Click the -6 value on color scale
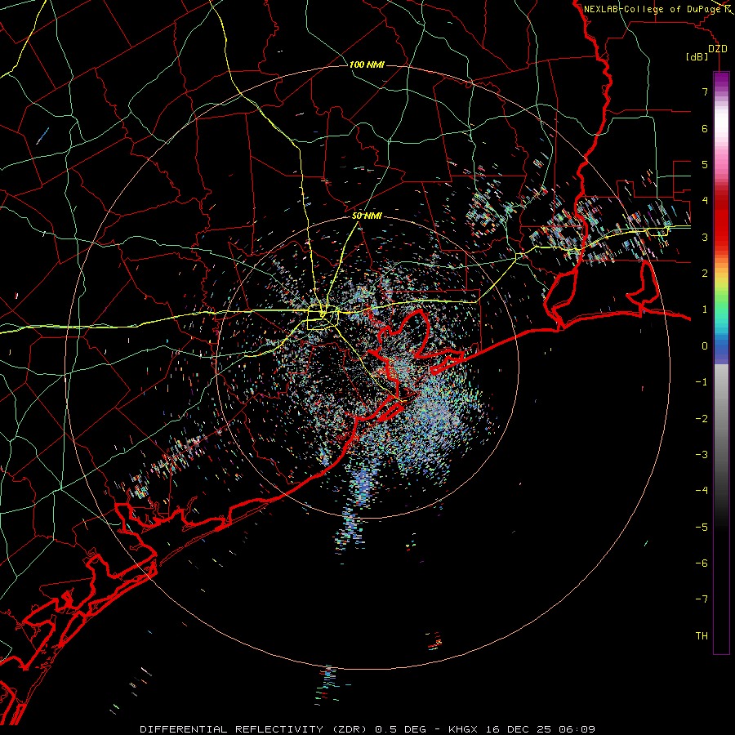 tap(702, 563)
